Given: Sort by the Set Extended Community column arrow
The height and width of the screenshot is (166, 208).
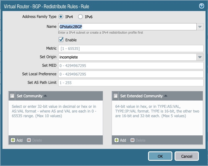Looking at the screenshot, I should coord(165,96).
